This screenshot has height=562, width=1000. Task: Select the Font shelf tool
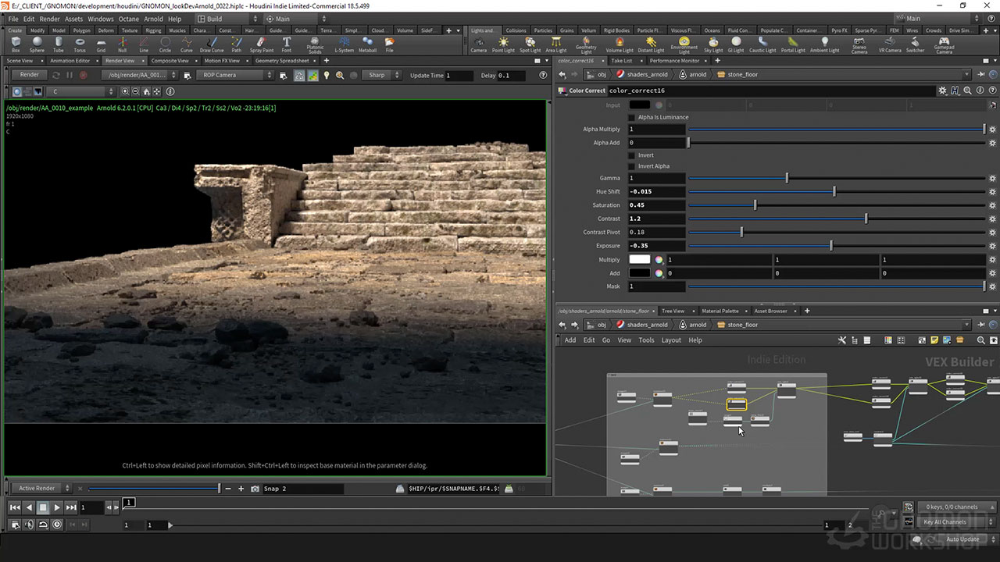click(287, 44)
